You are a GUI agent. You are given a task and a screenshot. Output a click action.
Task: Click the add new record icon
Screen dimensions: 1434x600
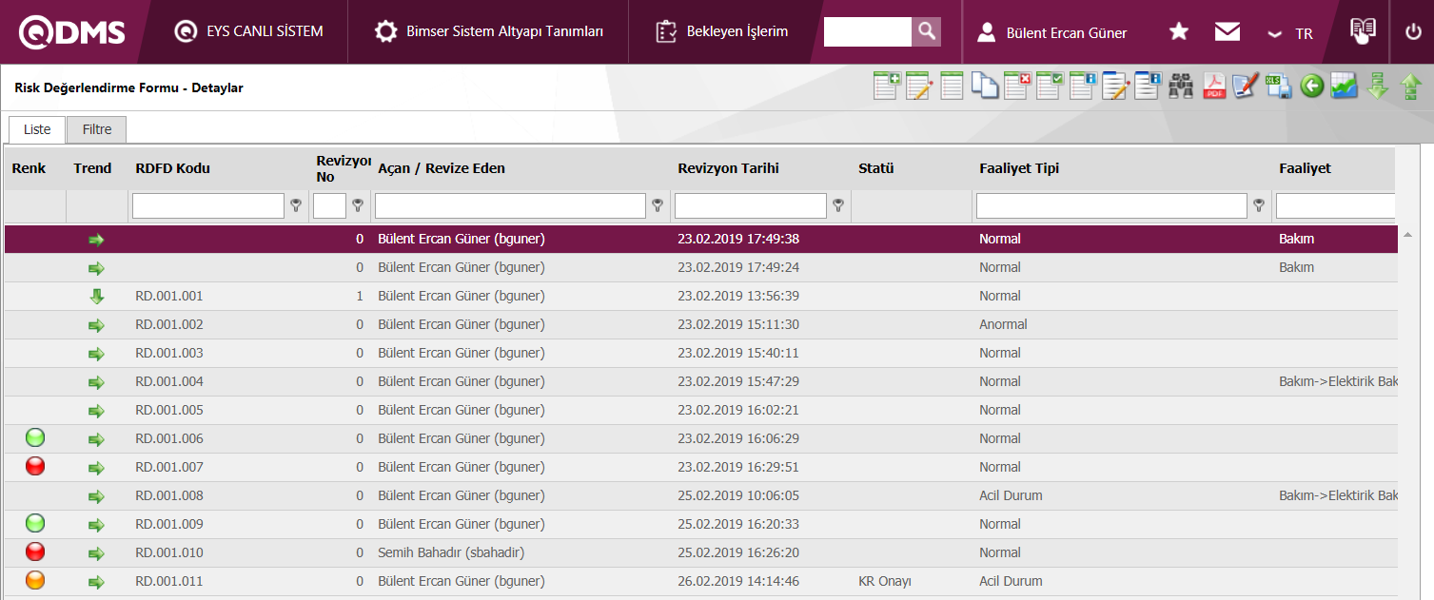click(887, 87)
